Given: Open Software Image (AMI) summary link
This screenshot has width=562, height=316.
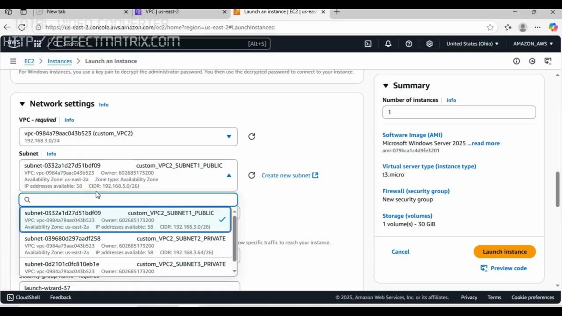Looking at the screenshot, I should point(412,135).
